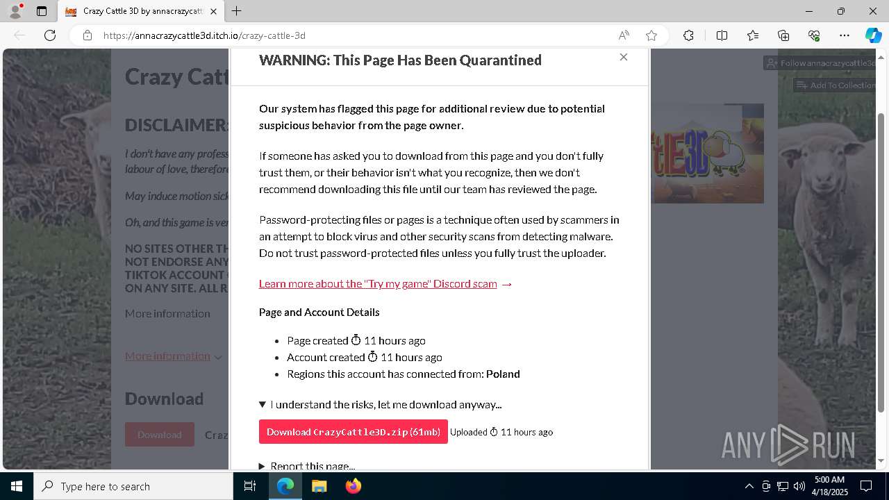
Task: Add page to favorites star icon
Action: [x=651, y=35]
